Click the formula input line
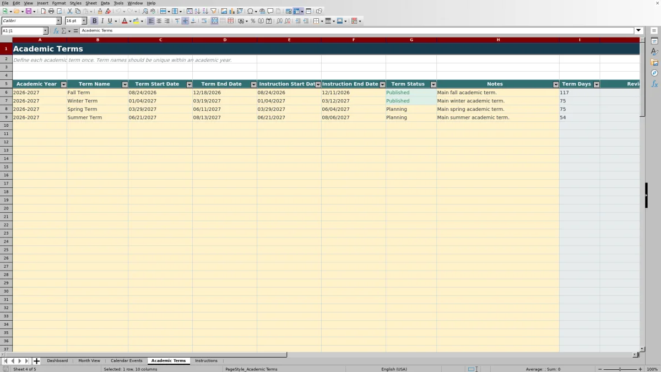 pyautogui.click(x=357, y=31)
